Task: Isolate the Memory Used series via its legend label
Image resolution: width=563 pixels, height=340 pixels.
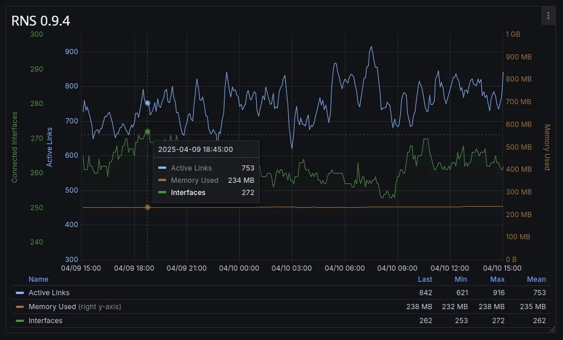Action: click(x=52, y=307)
